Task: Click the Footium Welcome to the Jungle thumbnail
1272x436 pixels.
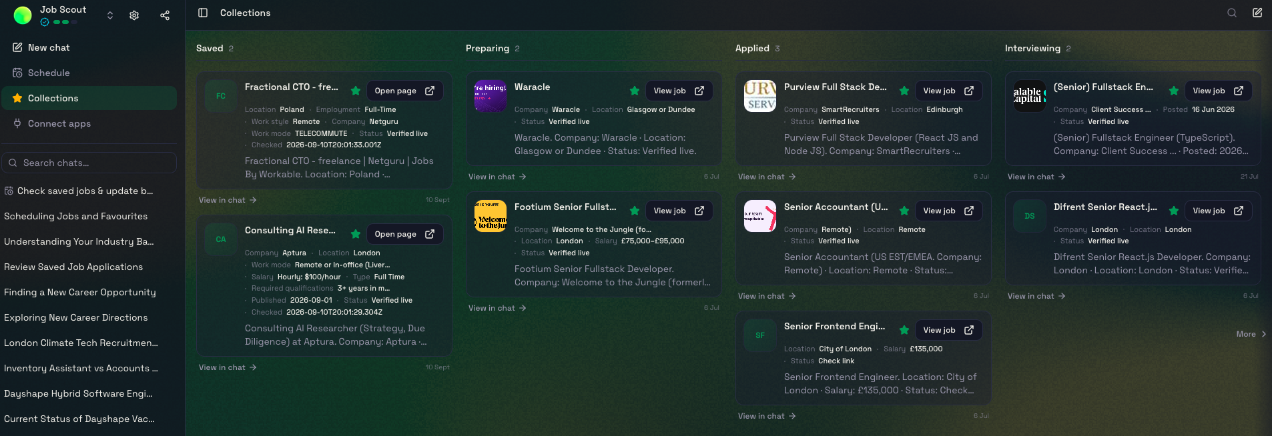Action: [x=491, y=216]
